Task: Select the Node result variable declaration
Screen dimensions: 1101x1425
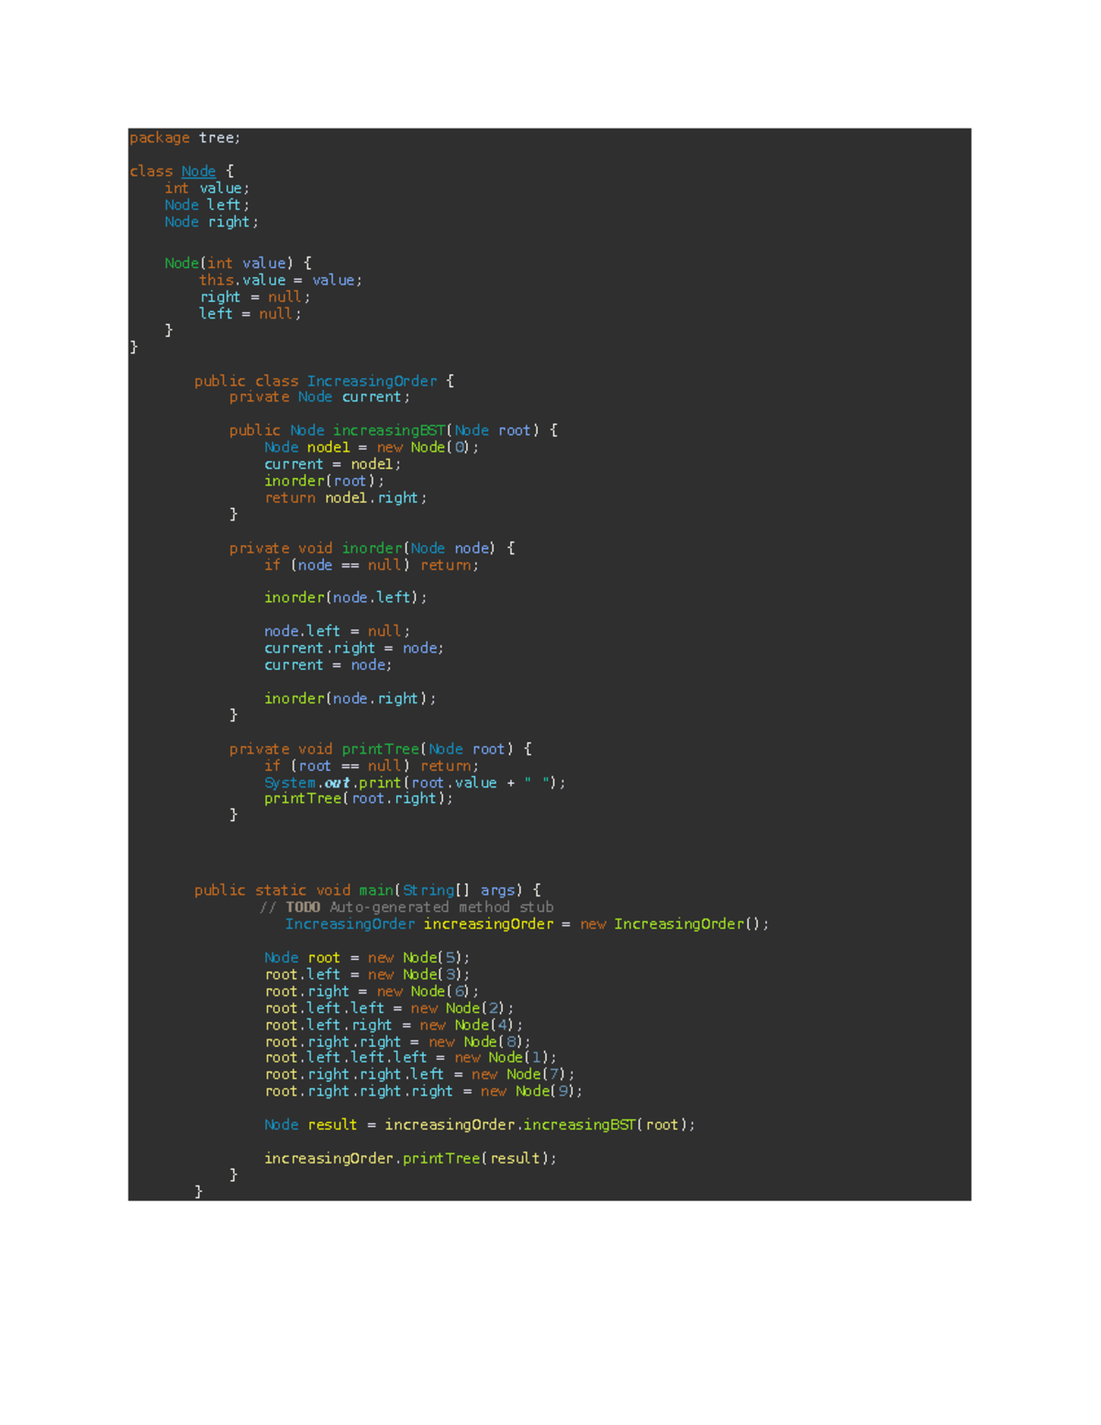Action: (x=480, y=1124)
